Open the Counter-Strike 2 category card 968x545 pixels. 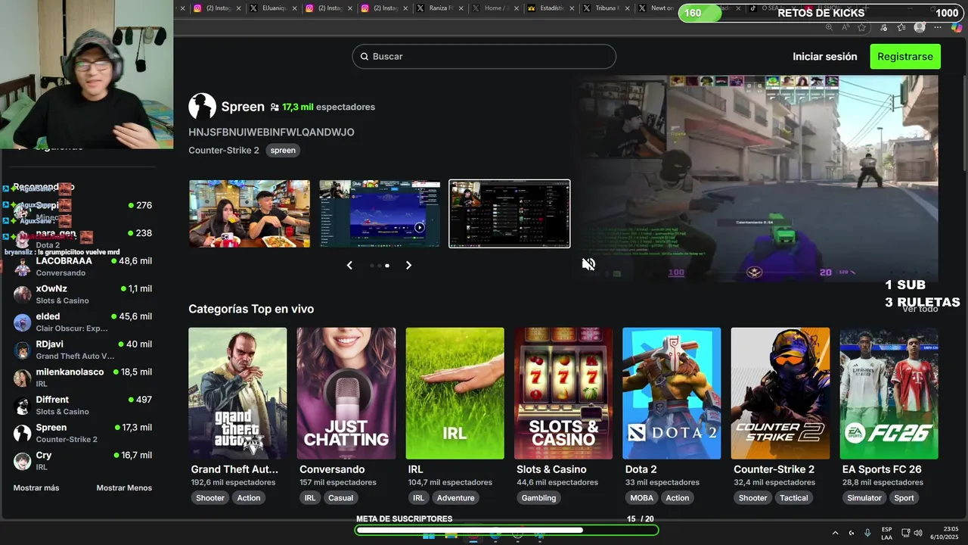click(780, 393)
